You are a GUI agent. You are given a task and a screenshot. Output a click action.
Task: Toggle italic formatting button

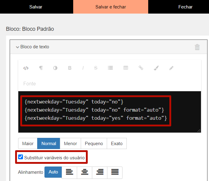pos(83,68)
